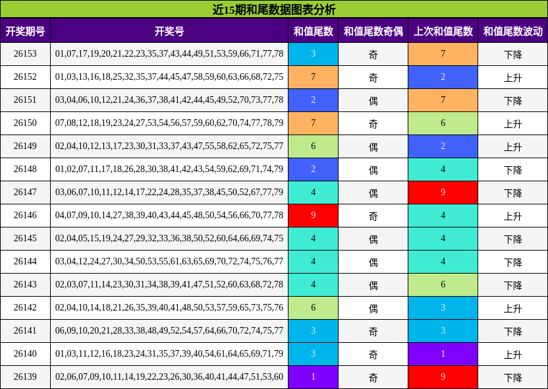Click draw numbers starting 03,04,12,24,27
This screenshot has width=548, height=389.
pos(169,262)
